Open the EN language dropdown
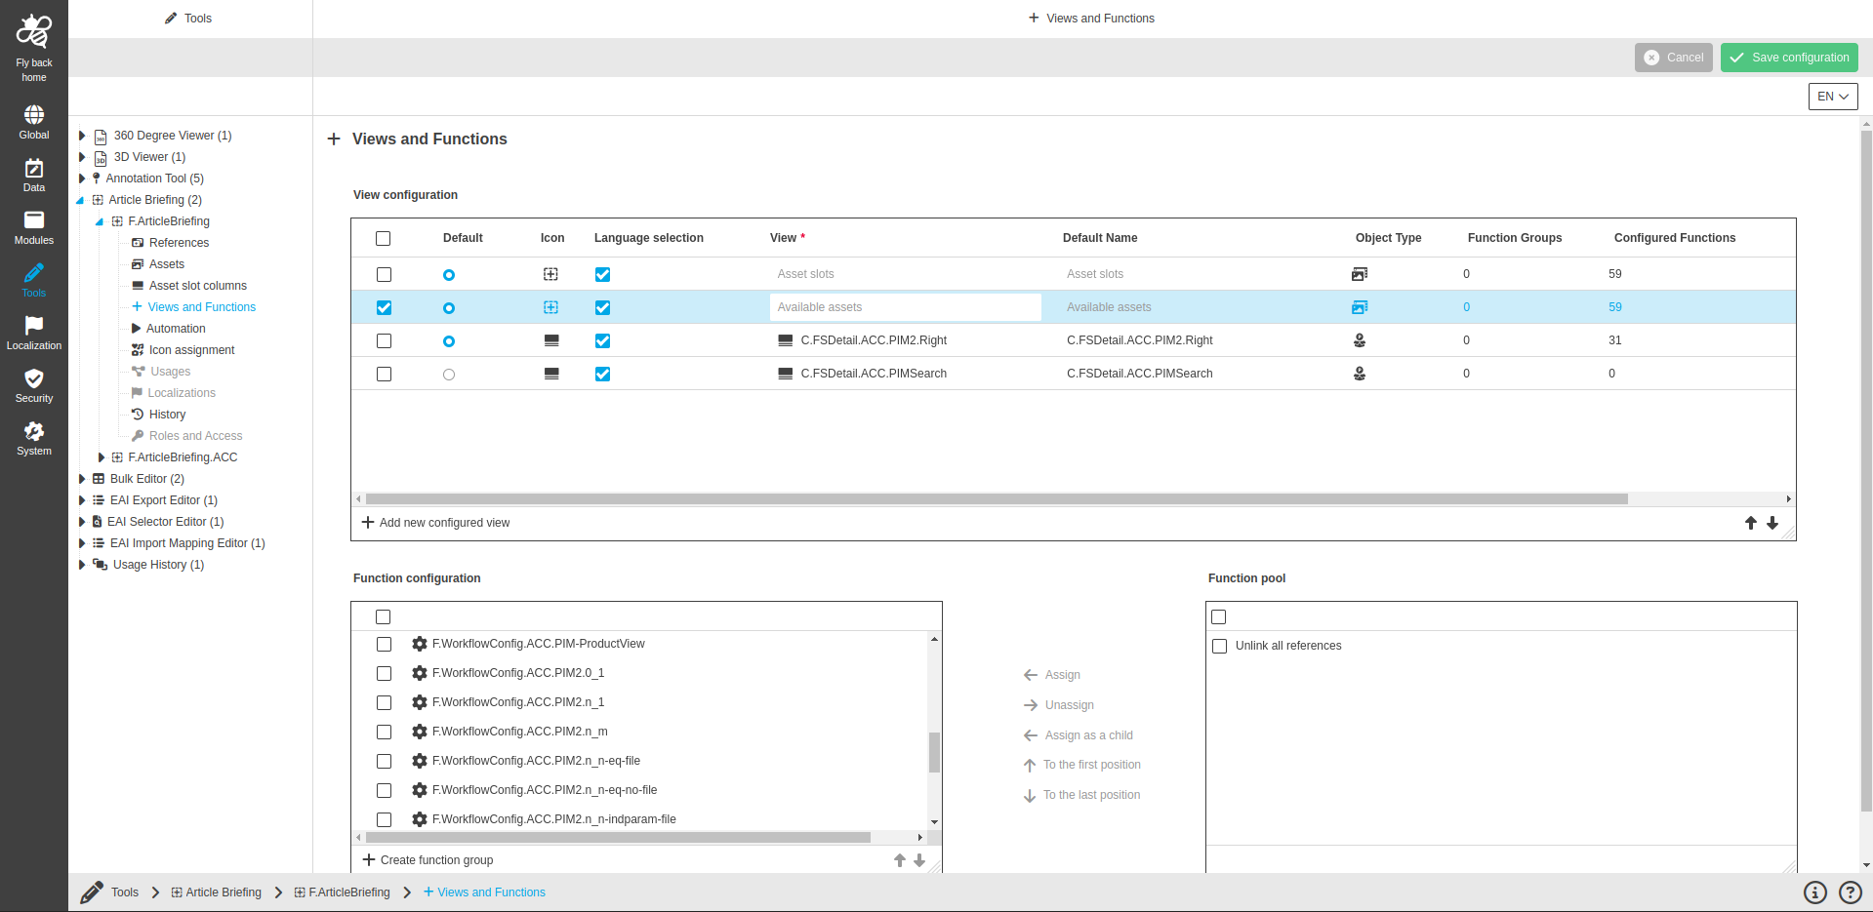 pos(1832,97)
